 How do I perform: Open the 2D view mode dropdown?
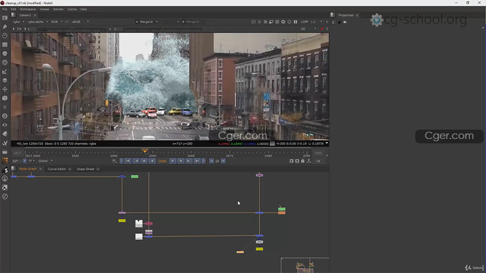(x=308, y=29)
